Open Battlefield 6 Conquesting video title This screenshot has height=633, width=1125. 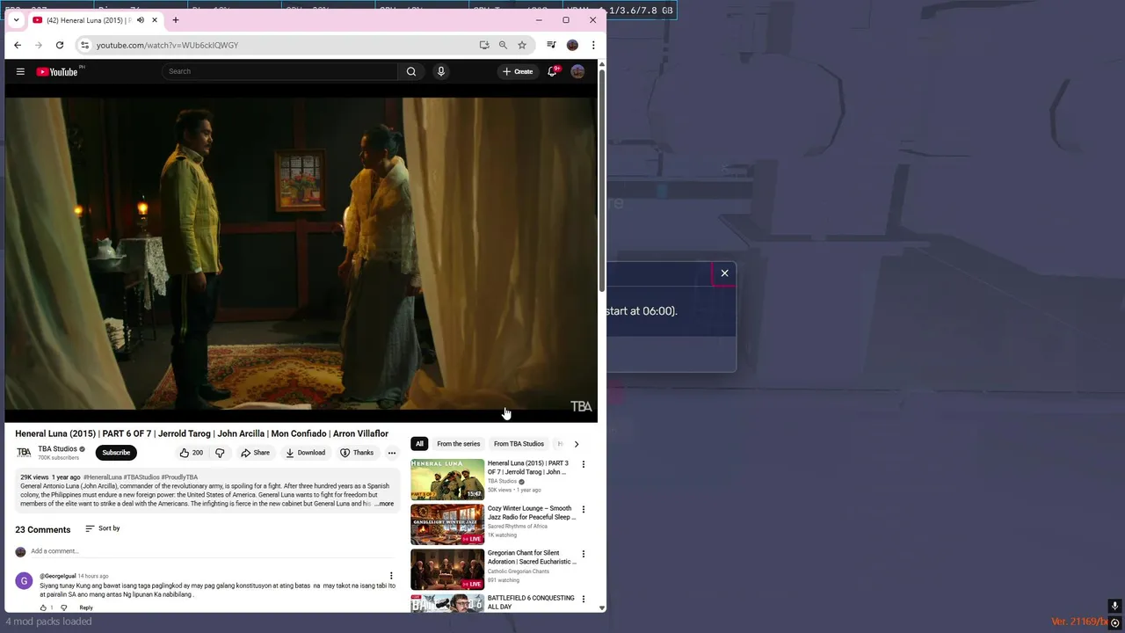click(531, 602)
